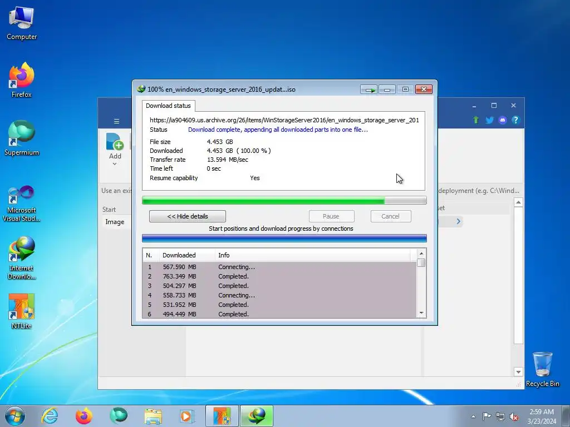This screenshot has width=570, height=427.
Task: Select connection row 1 with 567.590 MB
Action: (x=279, y=267)
